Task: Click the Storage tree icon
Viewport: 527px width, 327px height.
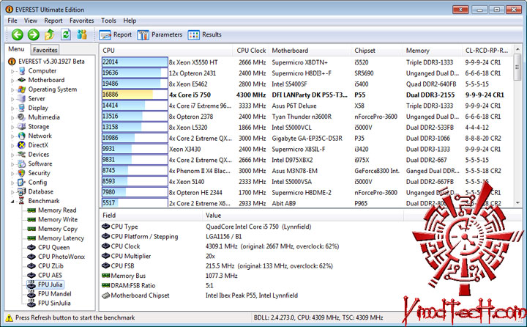Action: [x=22, y=127]
